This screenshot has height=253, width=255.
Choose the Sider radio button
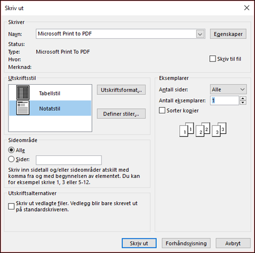pyautogui.click(x=11, y=159)
